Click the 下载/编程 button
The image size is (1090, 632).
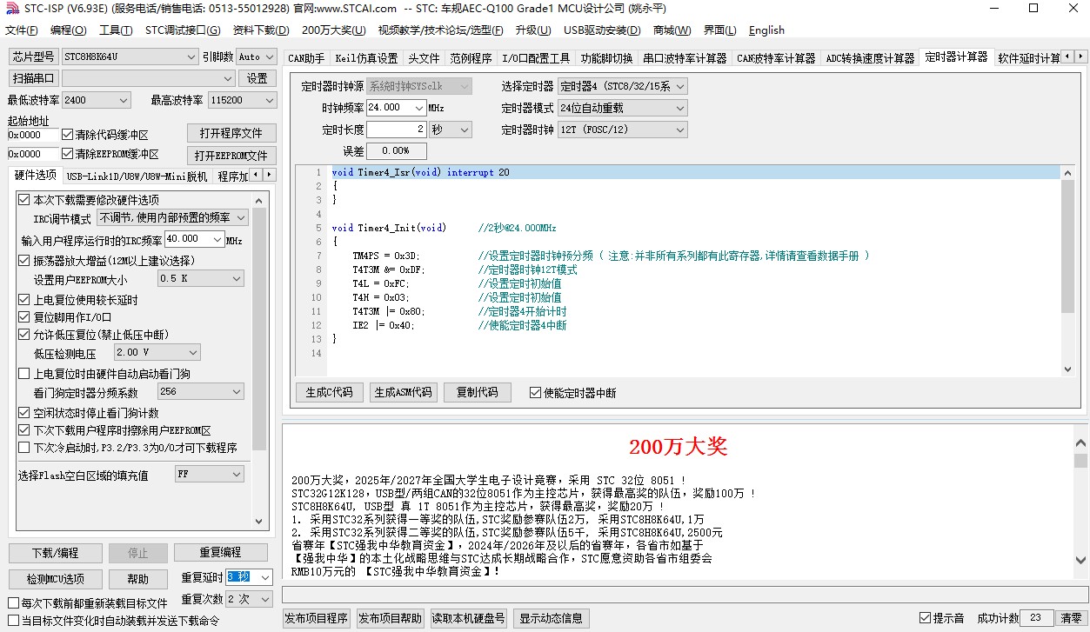point(55,553)
